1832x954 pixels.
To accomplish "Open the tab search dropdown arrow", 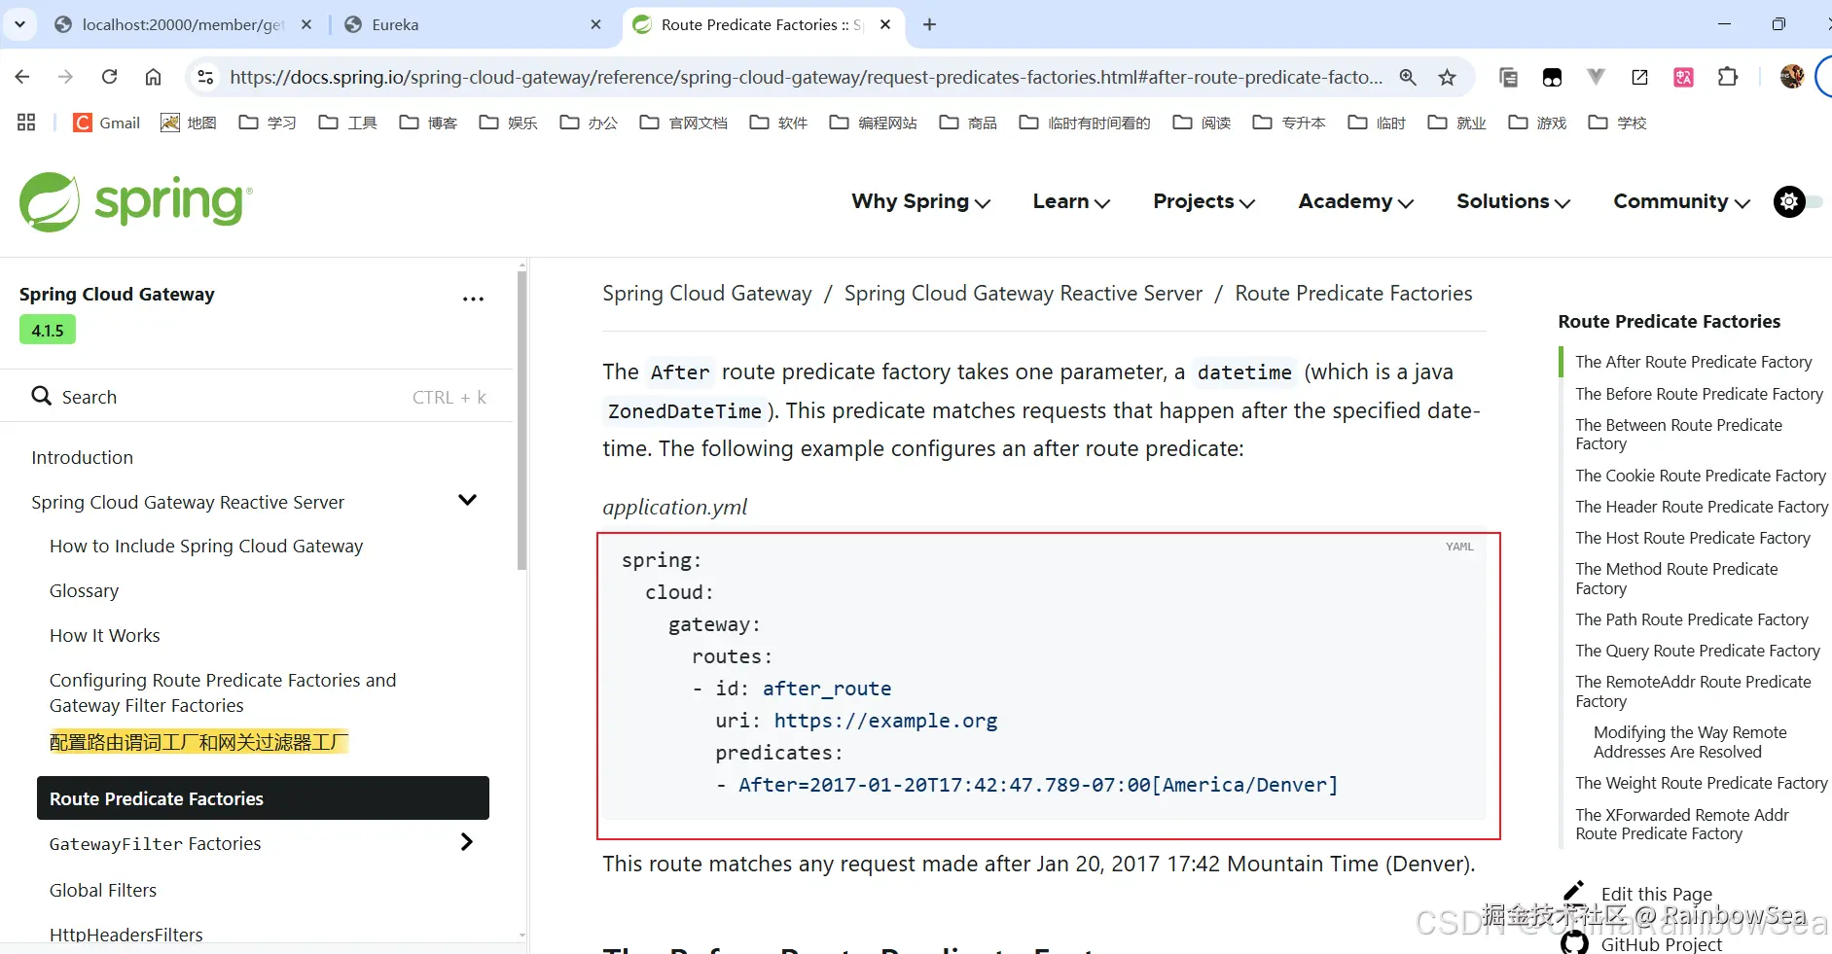I will (x=19, y=24).
